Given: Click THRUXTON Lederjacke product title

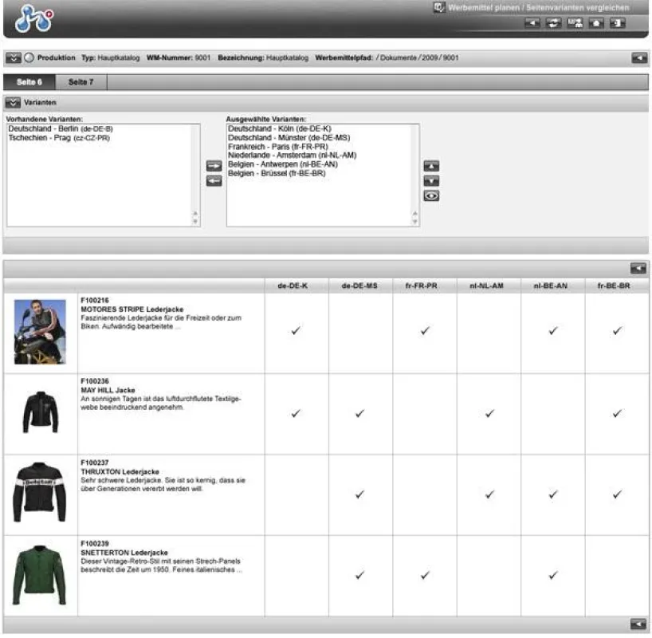Looking at the screenshot, I should (x=120, y=471).
